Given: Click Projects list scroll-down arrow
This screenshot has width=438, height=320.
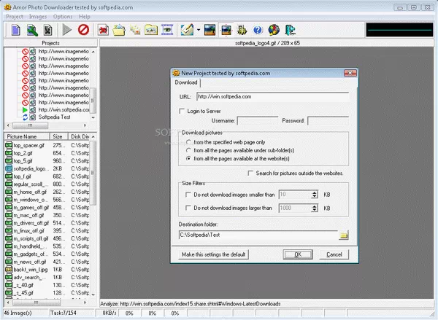Looking at the screenshot, I should pos(93,118).
